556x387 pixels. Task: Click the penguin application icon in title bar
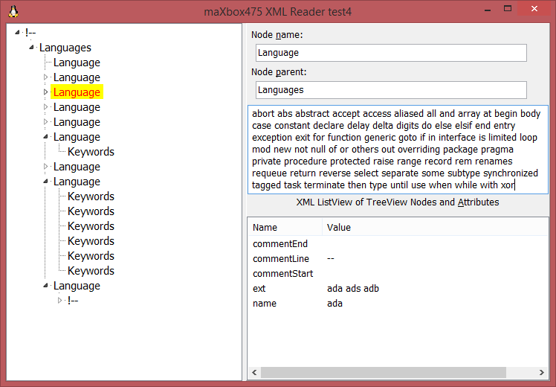click(x=13, y=11)
